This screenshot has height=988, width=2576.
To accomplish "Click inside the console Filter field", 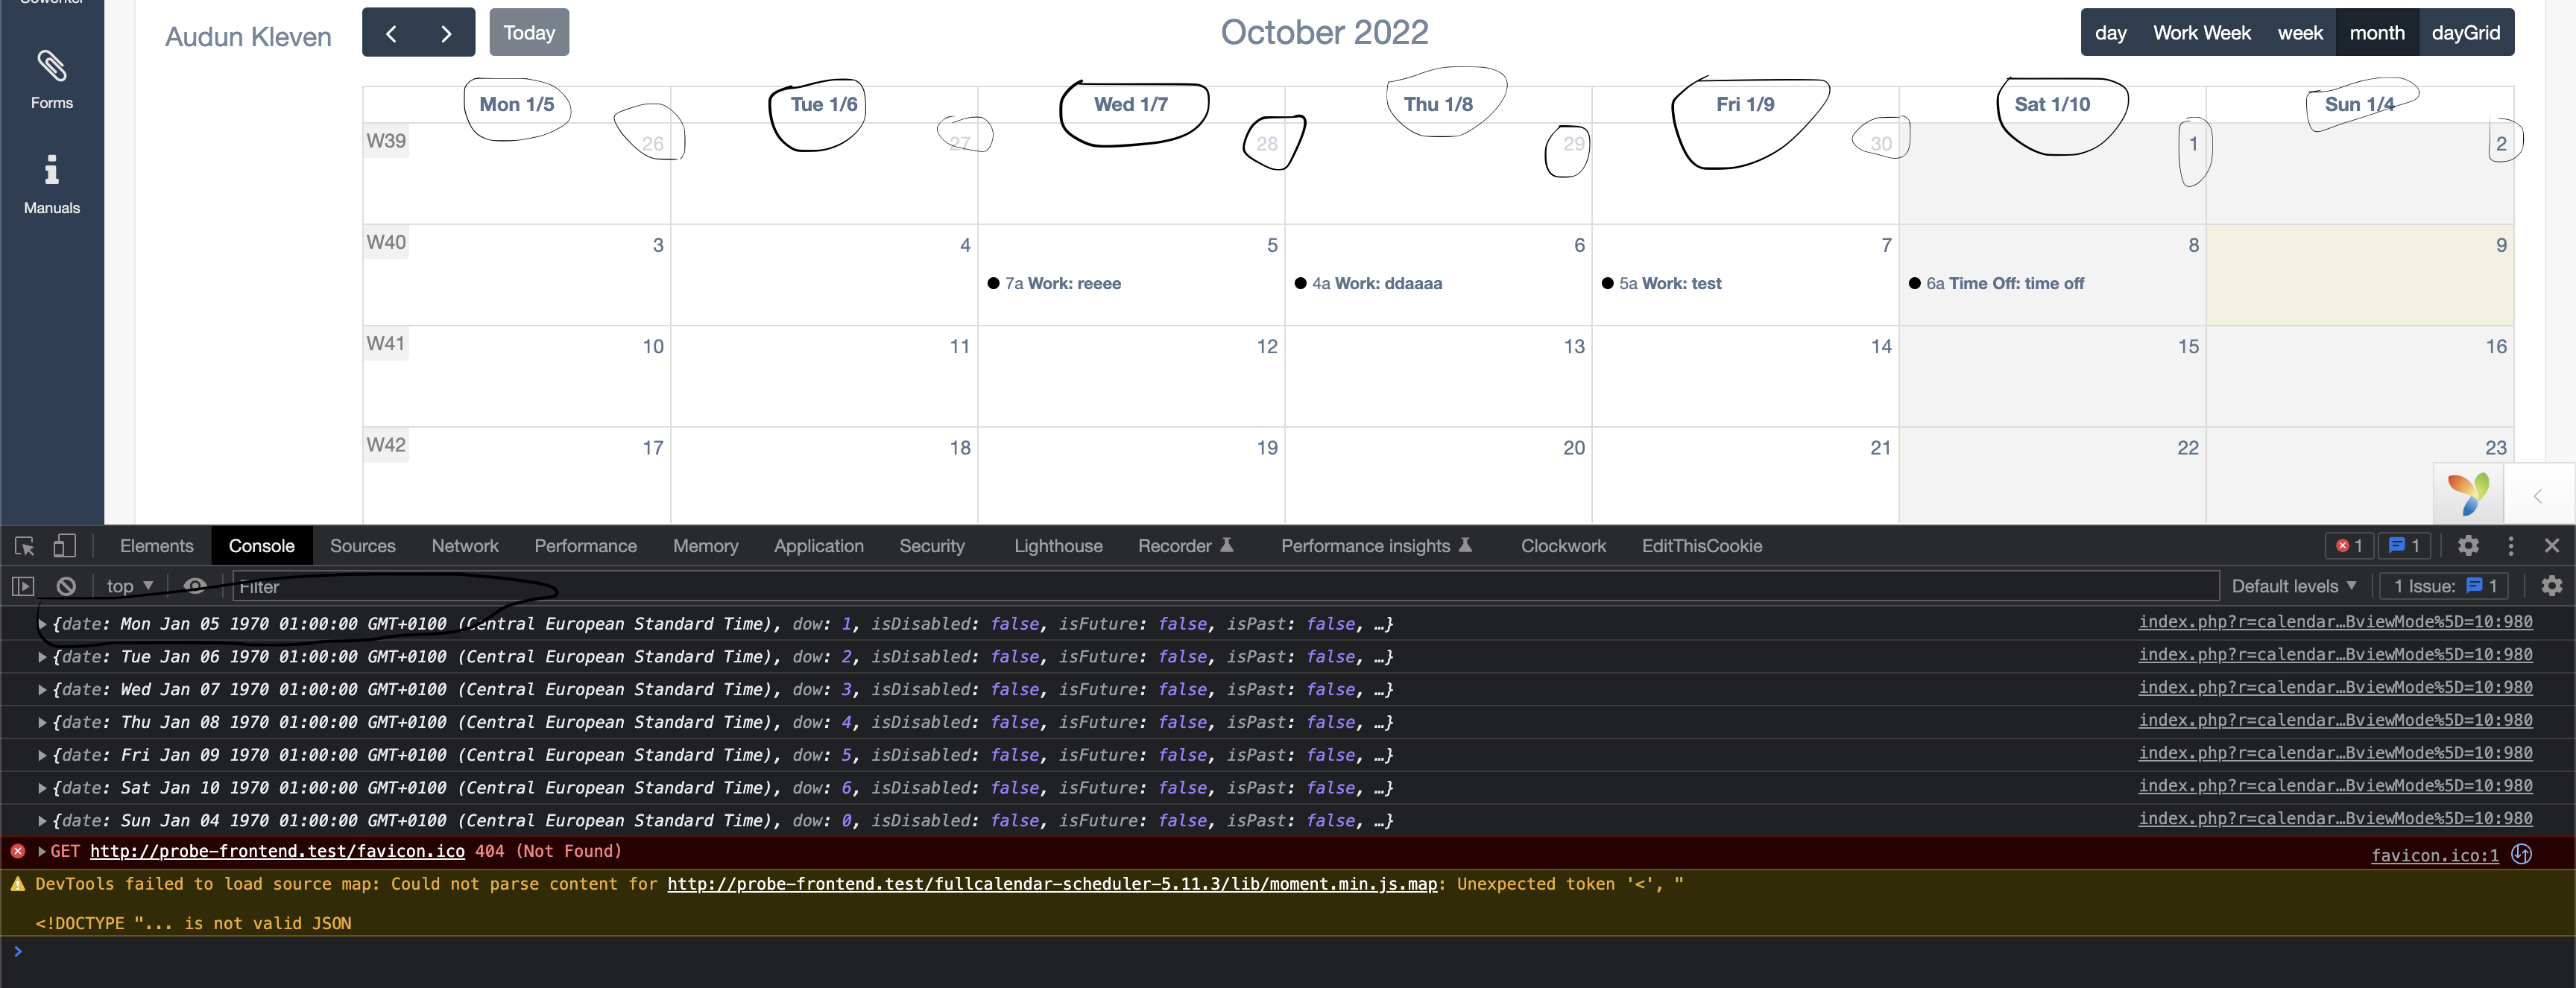I will pos(600,587).
